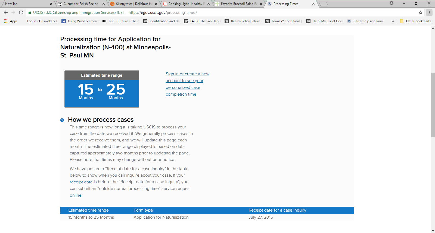The height and width of the screenshot is (233, 435).
Task: Click the Application for Naturalization table cell
Action: click(x=161, y=217)
